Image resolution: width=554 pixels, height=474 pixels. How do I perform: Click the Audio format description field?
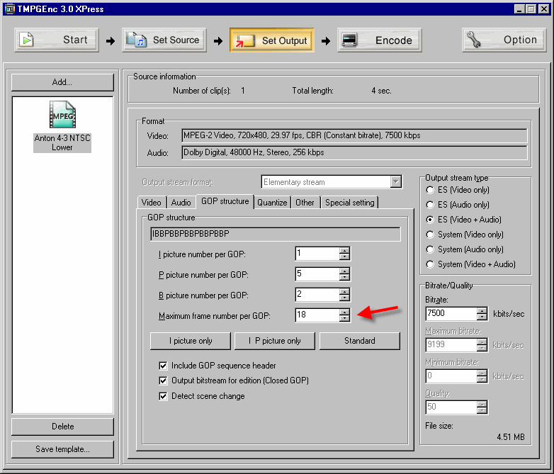click(x=354, y=153)
